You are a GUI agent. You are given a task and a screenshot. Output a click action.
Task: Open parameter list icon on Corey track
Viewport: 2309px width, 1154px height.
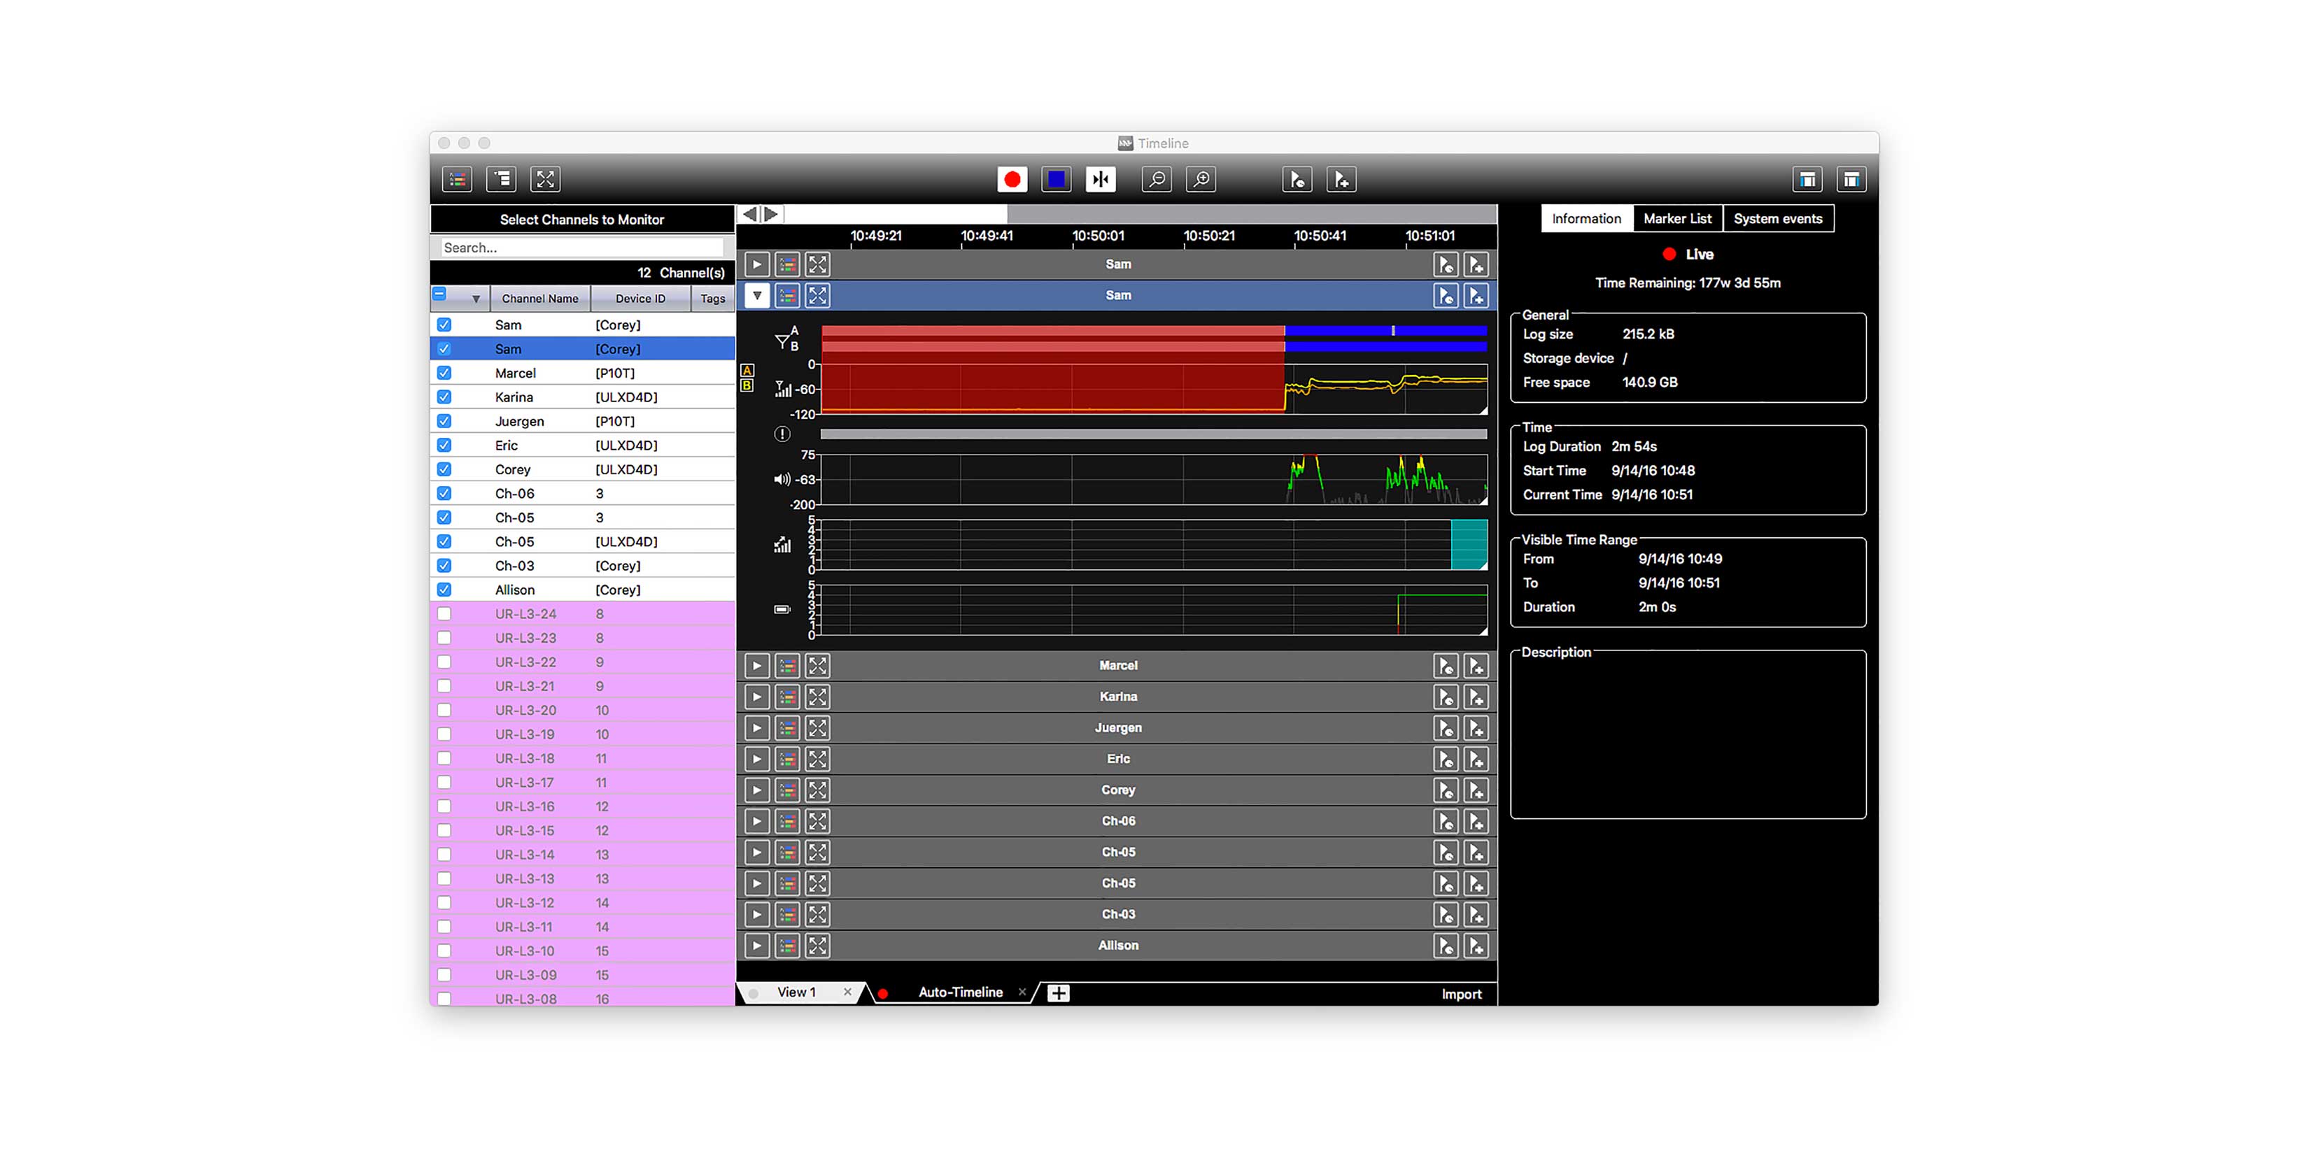pos(787,790)
